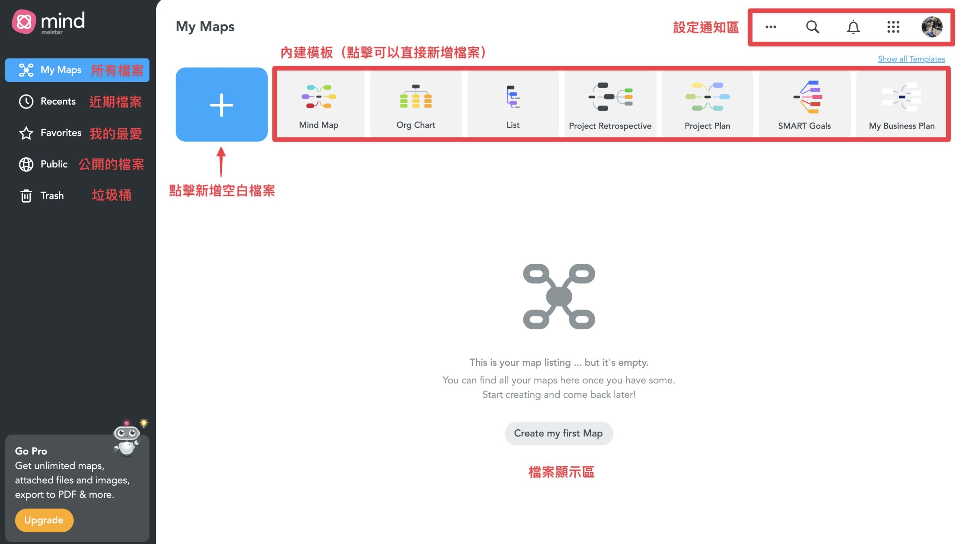This screenshot has width=959, height=544.
Task: Click the Public globe icon
Action: [x=26, y=164]
